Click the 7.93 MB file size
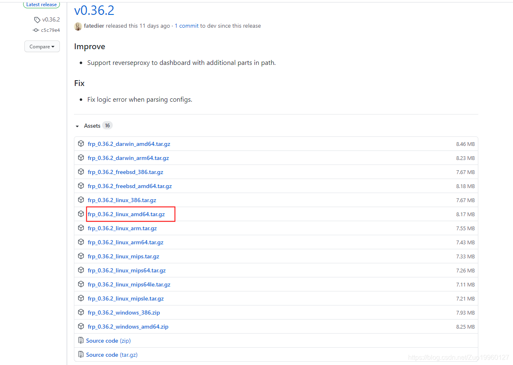This screenshot has width=513, height=365. click(465, 313)
